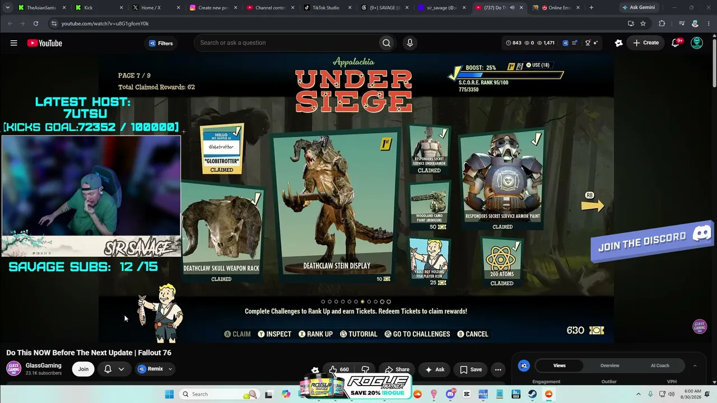The width and height of the screenshot is (717, 403).
Task: Dislike the video with thumbs down
Action: 365,369
